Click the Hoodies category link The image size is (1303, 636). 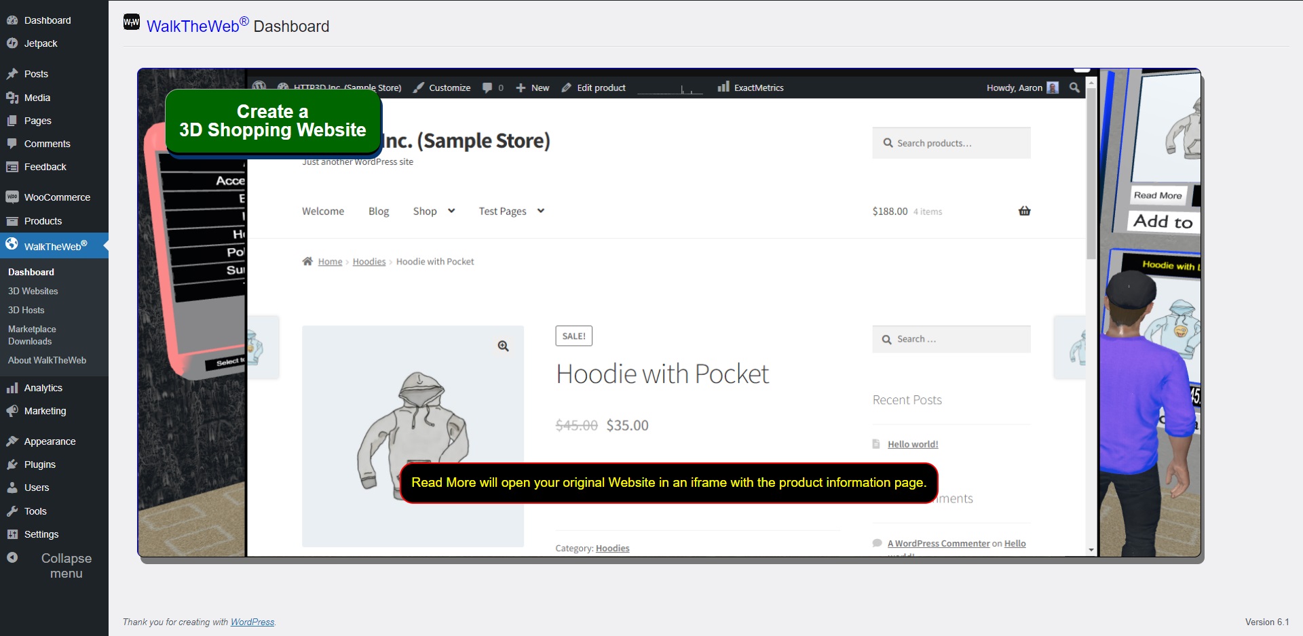[613, 548]
